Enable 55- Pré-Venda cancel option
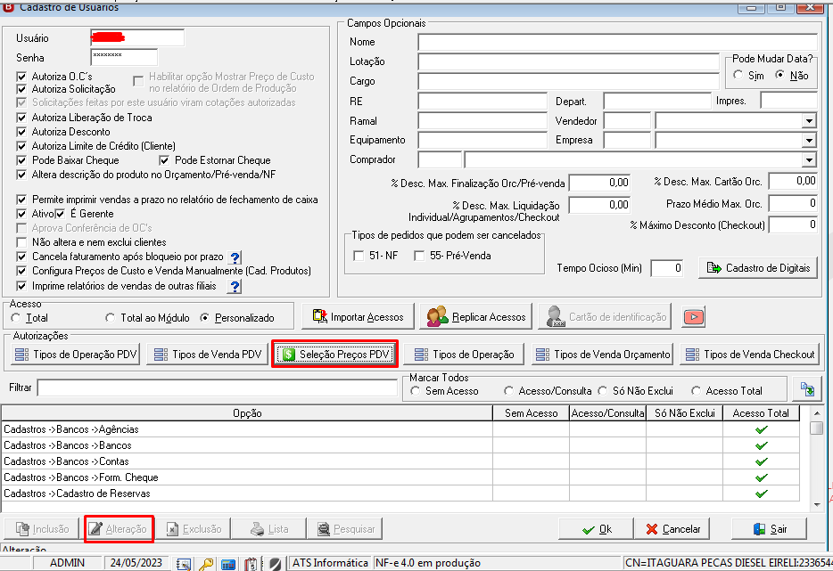This screenshot has width=833, height=571. click(x=419, y=256)
